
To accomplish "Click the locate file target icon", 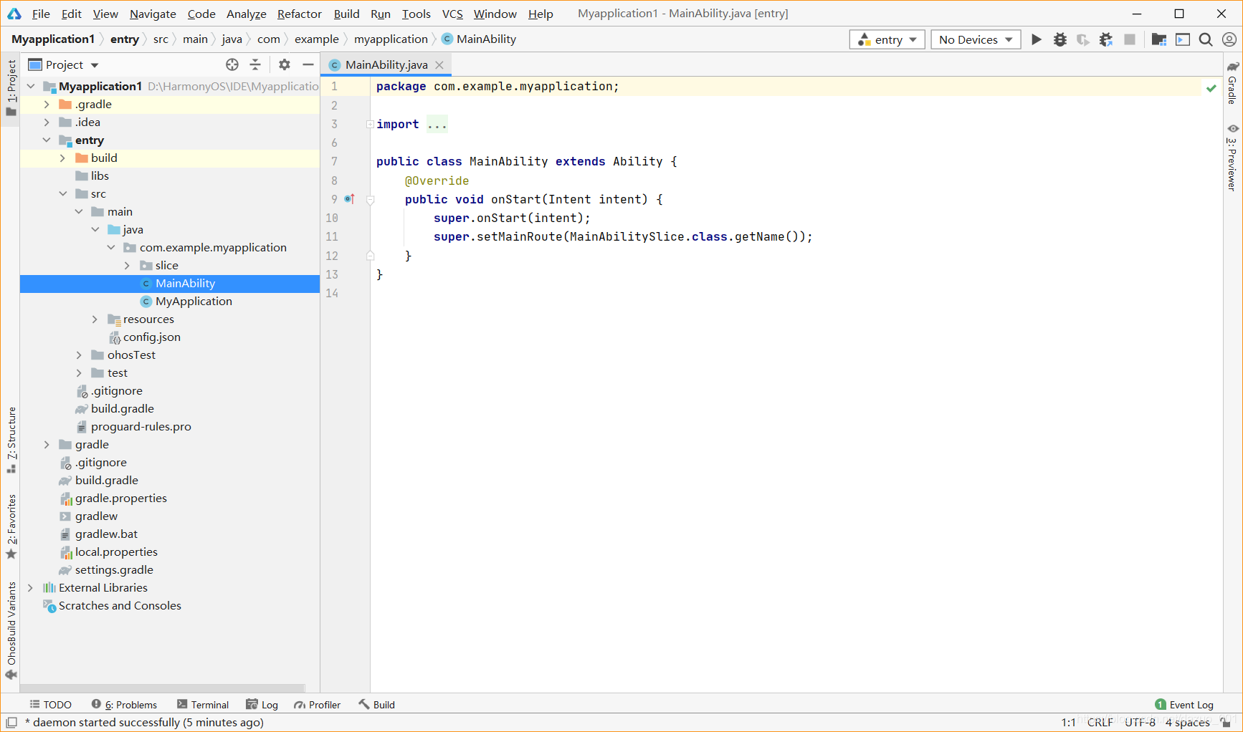I will point(232,64).
